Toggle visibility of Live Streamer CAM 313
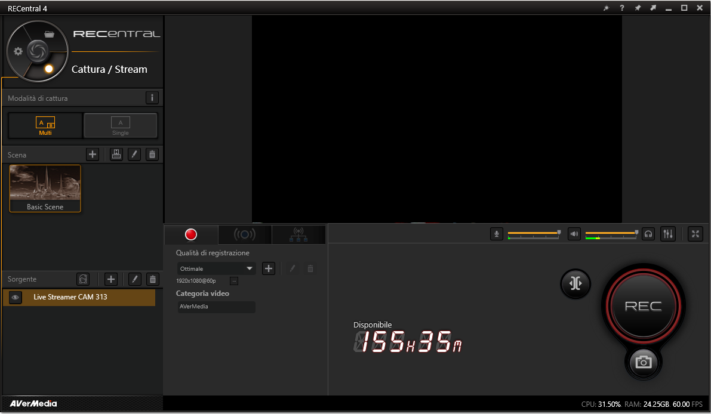The width and height of the screenshot is (711, 414). pos(16,298)
